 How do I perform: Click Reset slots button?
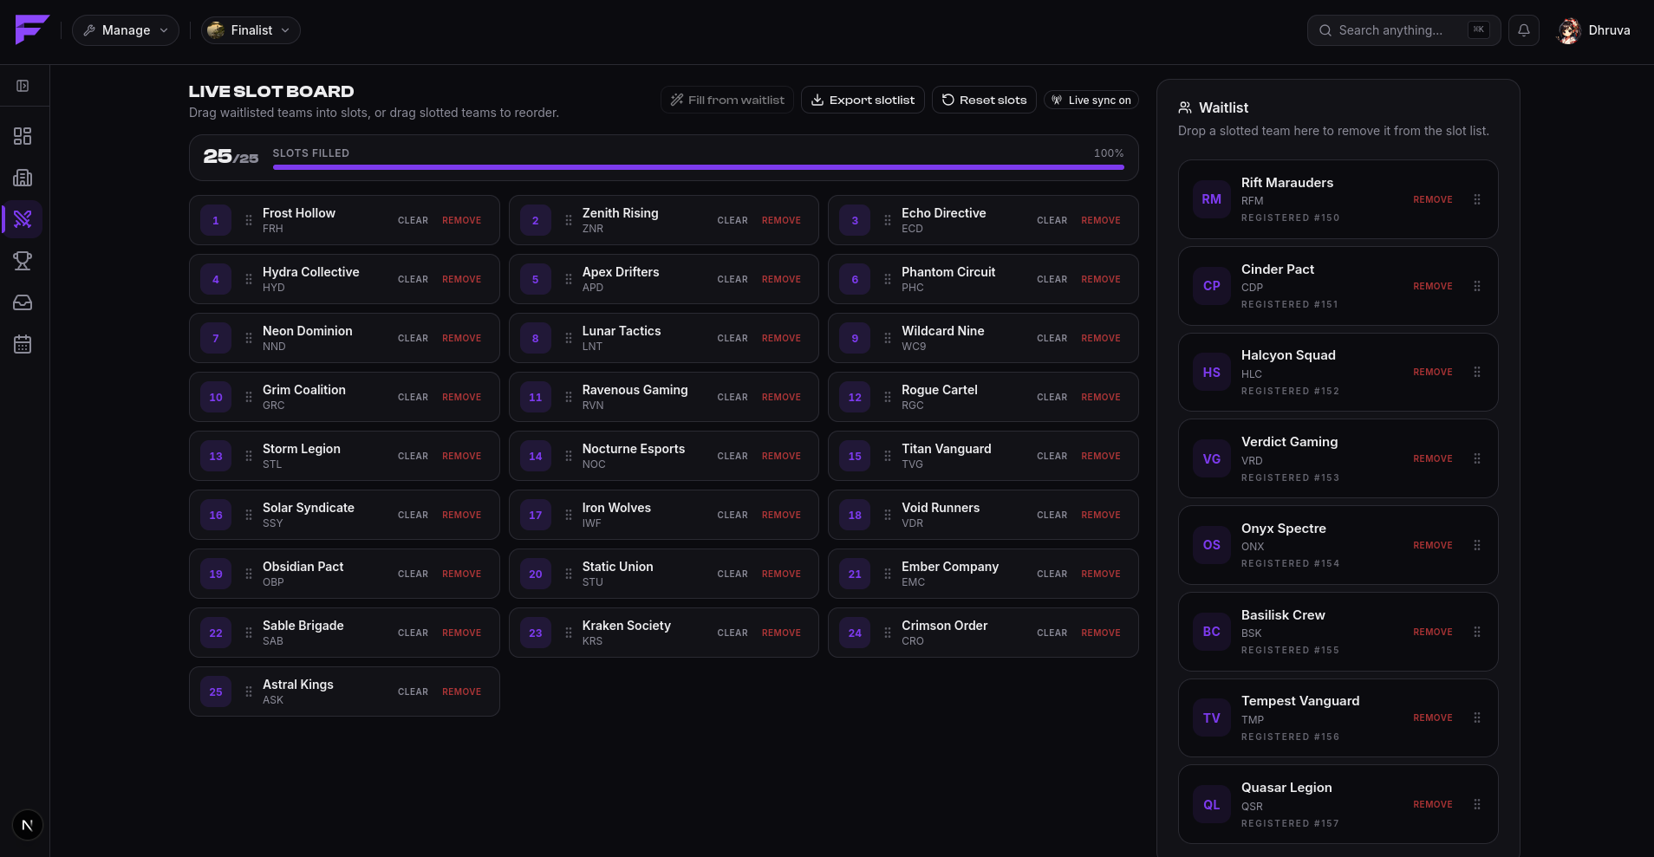coord(984,100)
